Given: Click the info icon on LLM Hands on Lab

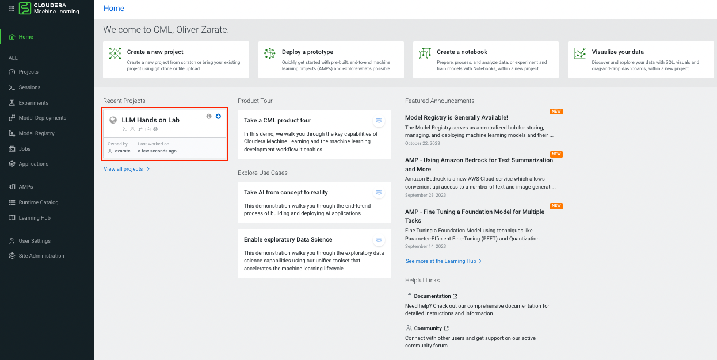Looking at the screenshot, I should (x=209, y=116).
